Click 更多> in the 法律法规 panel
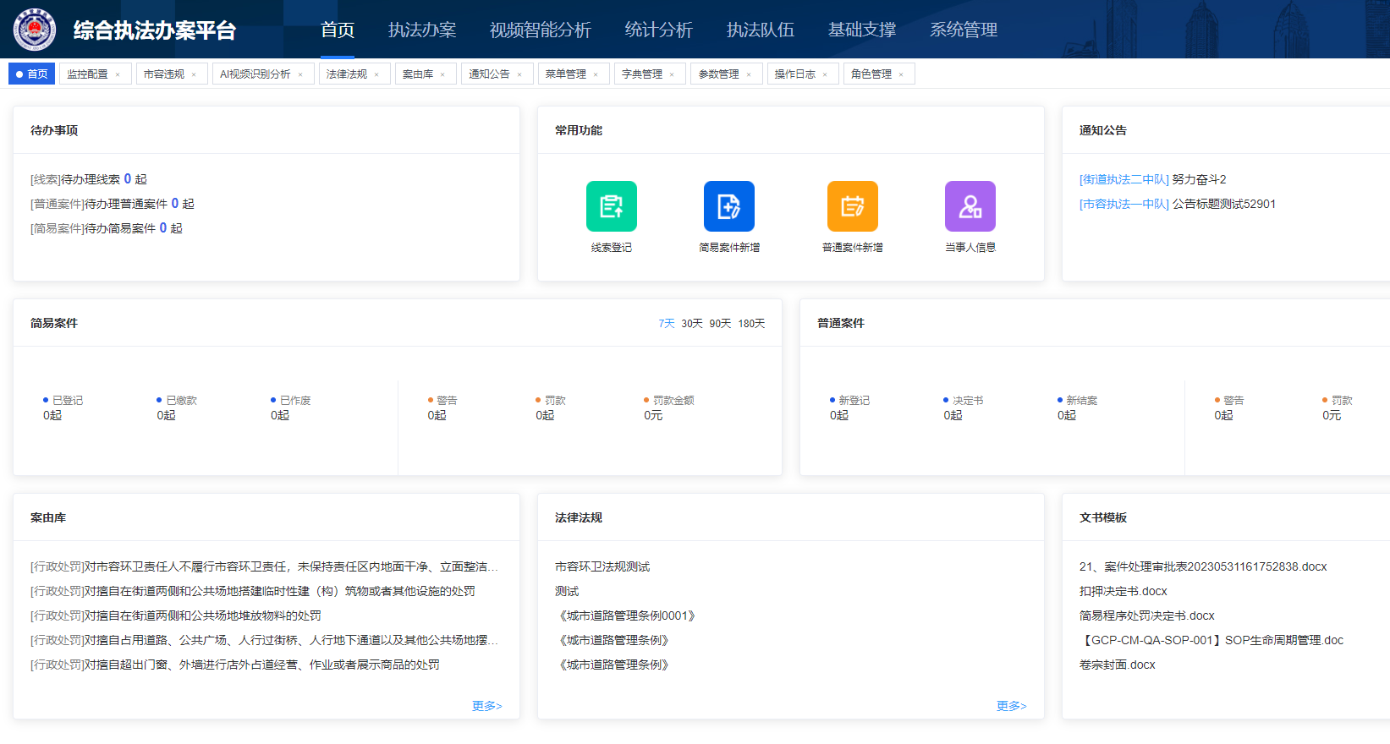This screenshot has height=744, width=1390. 1012,706
